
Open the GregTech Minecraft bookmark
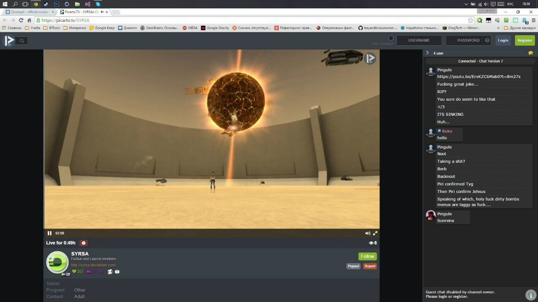[461, 28]
